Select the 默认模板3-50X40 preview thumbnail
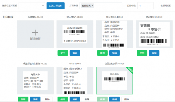175x102 pixels. (x=154, y=34)
